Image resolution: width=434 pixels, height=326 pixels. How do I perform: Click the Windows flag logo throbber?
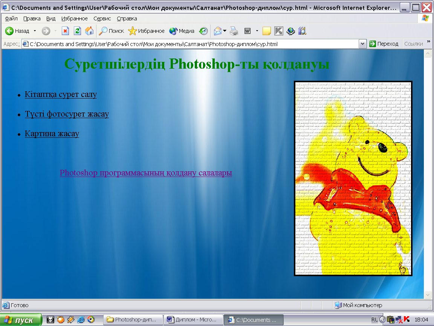(425, 18)
